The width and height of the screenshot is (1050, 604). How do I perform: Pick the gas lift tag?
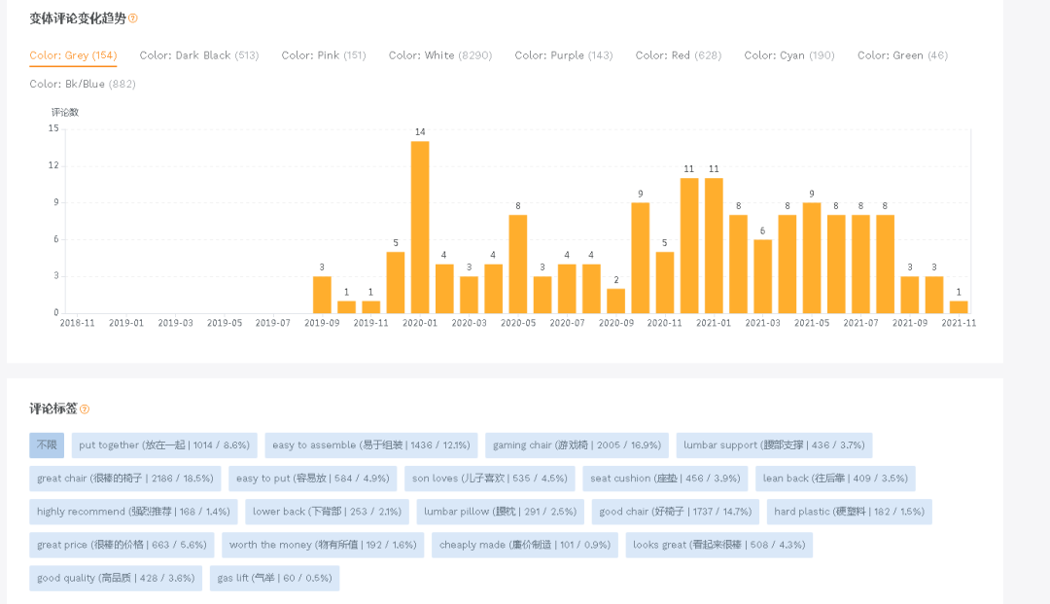(x=274, y=578)
